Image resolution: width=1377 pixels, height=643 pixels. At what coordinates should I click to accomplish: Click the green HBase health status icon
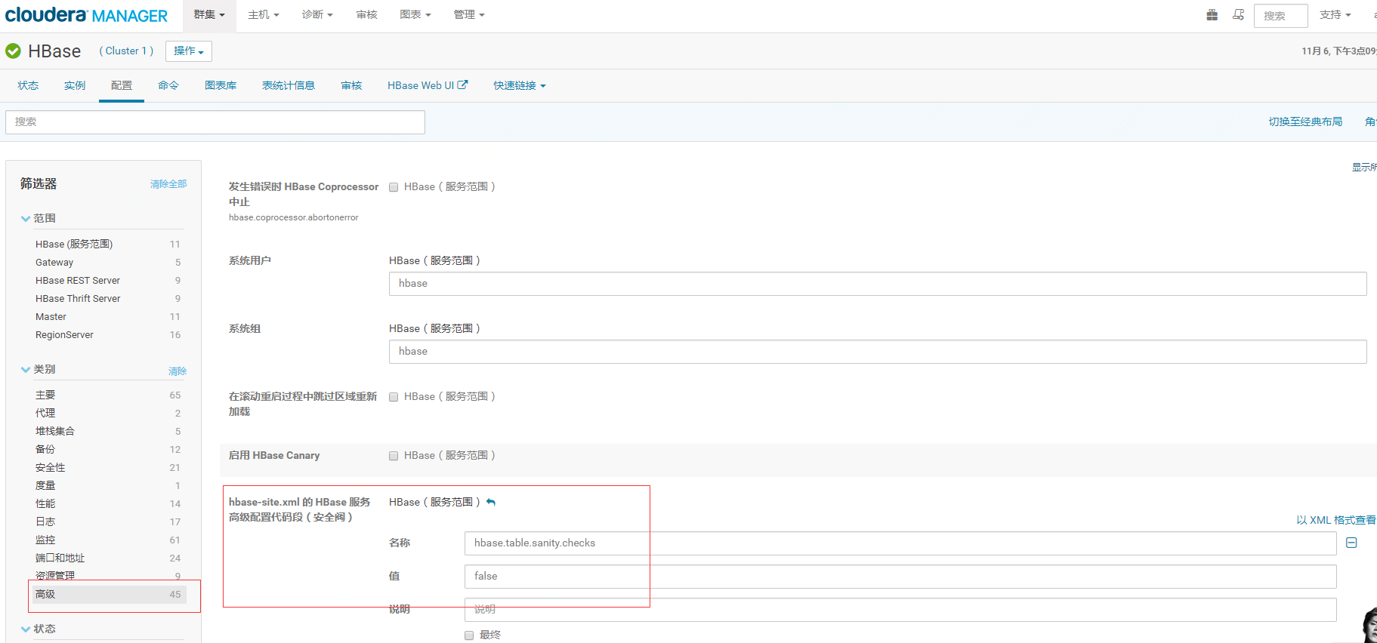(x=13, y=51)
